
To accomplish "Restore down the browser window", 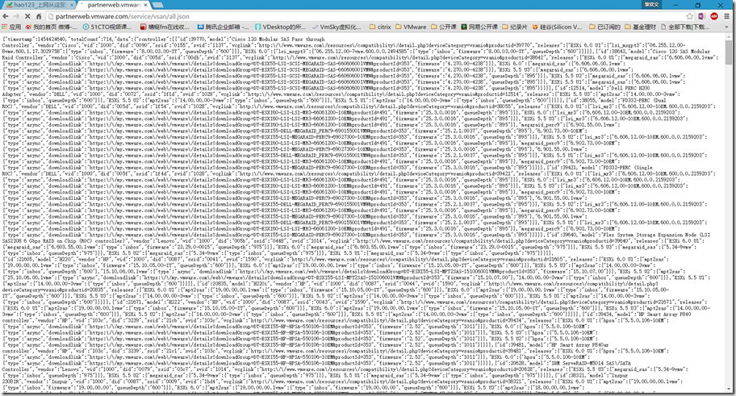I will [x=697, y=5].
